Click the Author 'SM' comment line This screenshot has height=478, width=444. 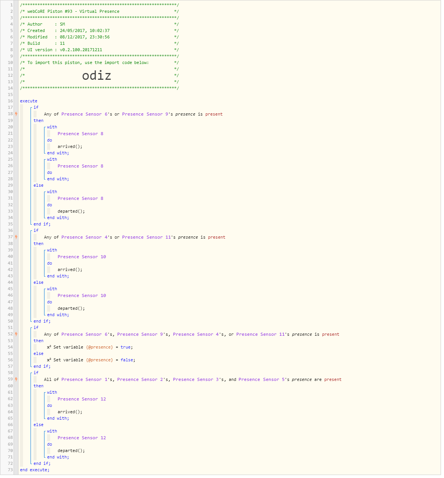[x=99, y=24]
